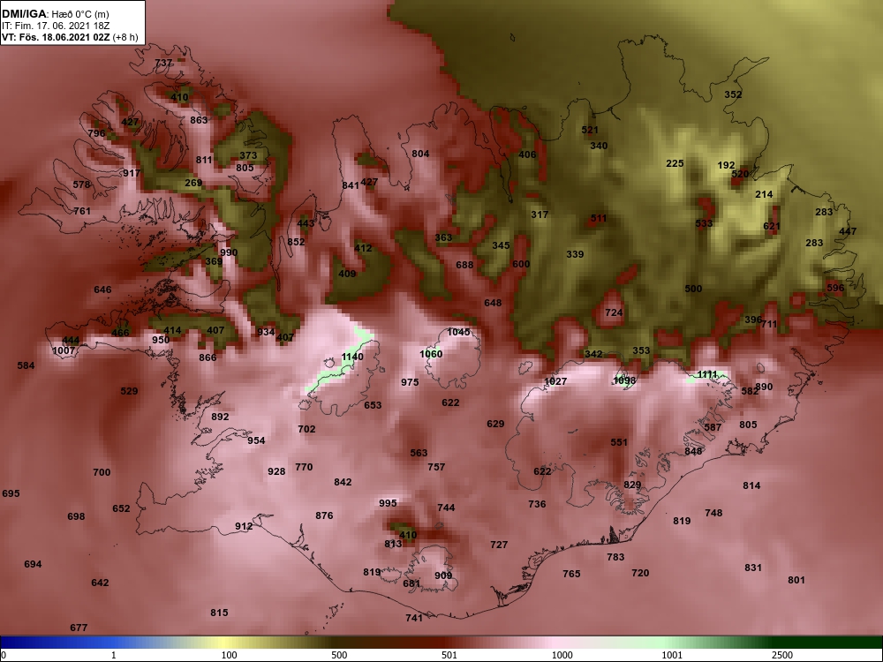This screenshot has width=883, height=662.
Task: Click the 1045 map value
Action: (x=458, y=332)
